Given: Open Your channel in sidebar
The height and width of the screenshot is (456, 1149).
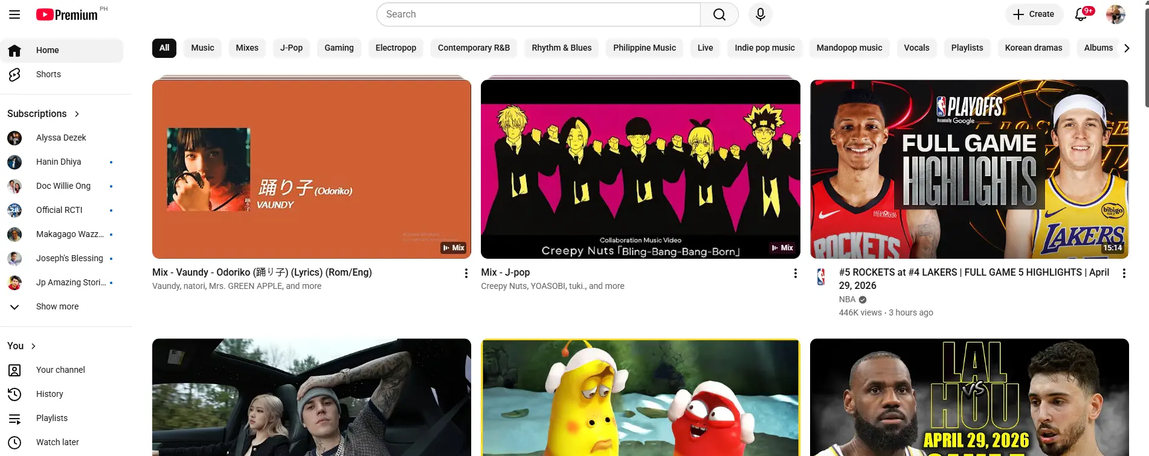Looking at the screenshot, I should pyautogui.click(x=62, y=370).
